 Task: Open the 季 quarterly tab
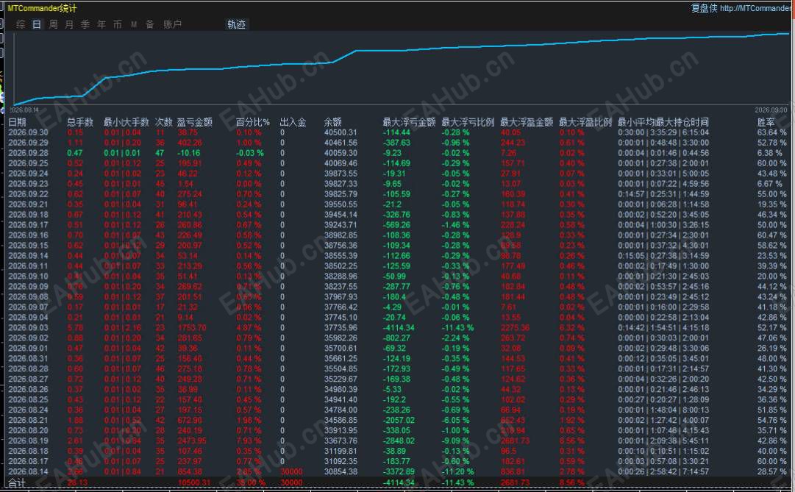pos(85,24)
